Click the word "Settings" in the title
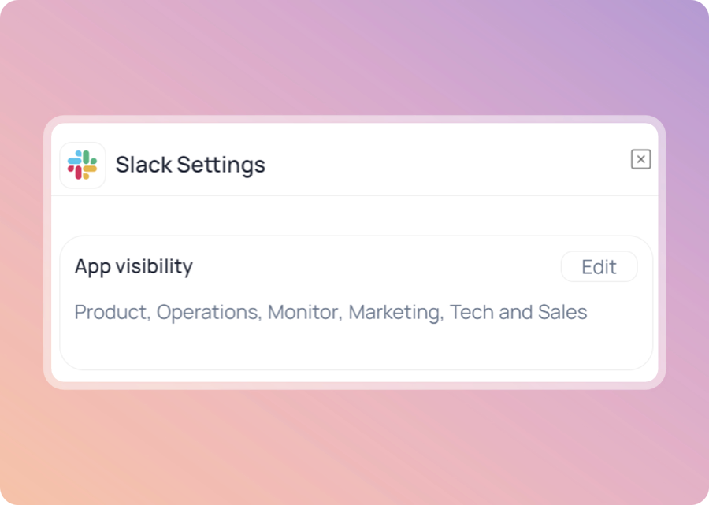 [x=221, y=165]
